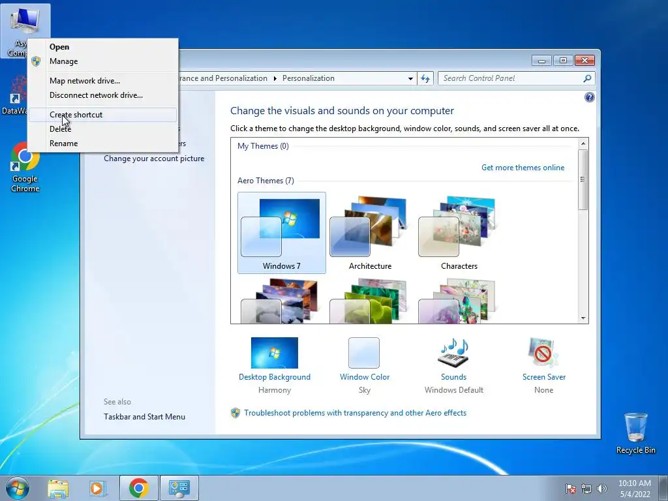668x501 pixels.
Task: Select the theme thumbnail below Characters
Action: [x=457, y=301]
